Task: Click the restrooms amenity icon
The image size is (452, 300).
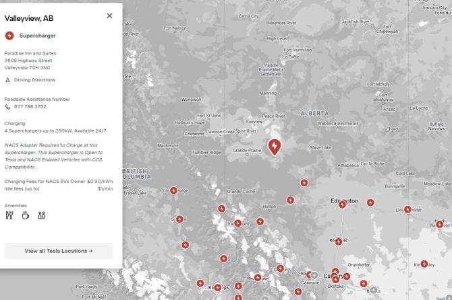Action: click(42, 215)
